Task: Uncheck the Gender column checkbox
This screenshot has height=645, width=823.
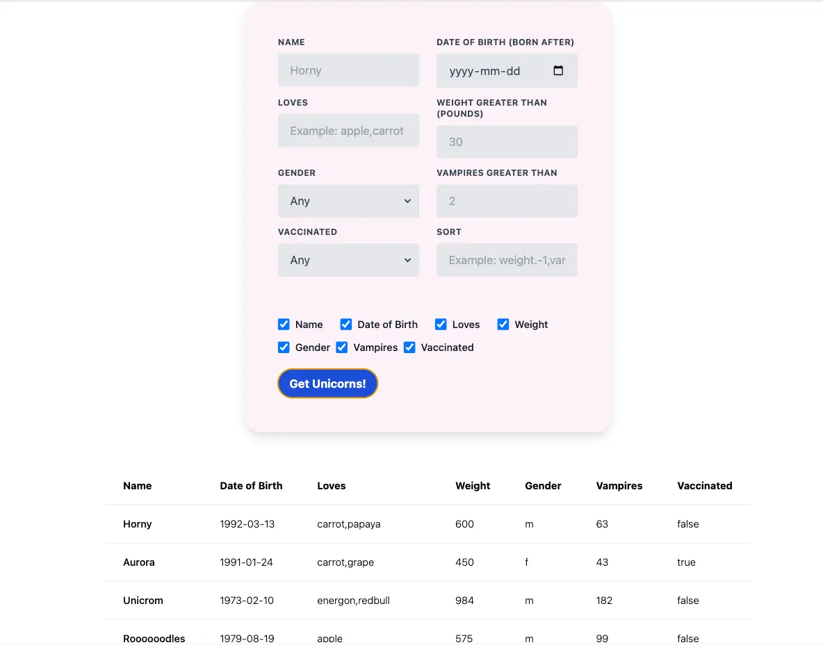Action: tap(284, 347)
